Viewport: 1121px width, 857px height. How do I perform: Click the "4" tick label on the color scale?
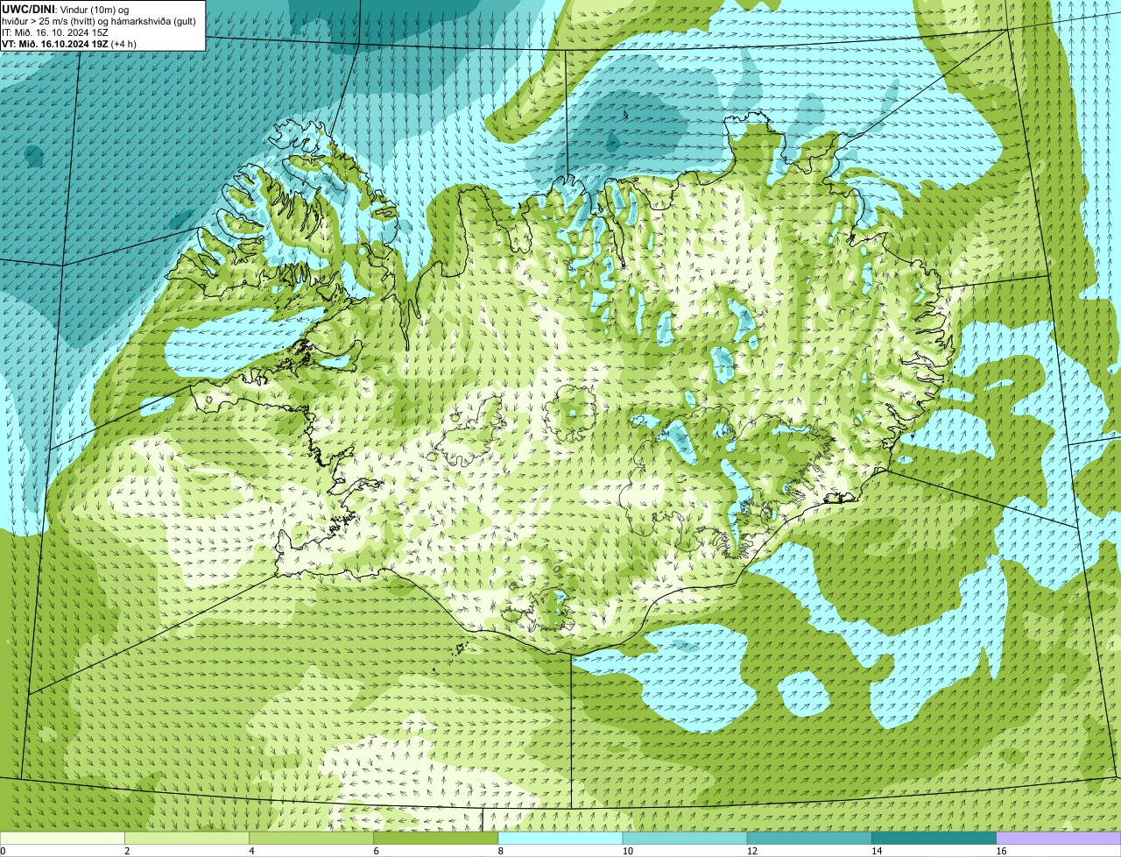(252, 851)
